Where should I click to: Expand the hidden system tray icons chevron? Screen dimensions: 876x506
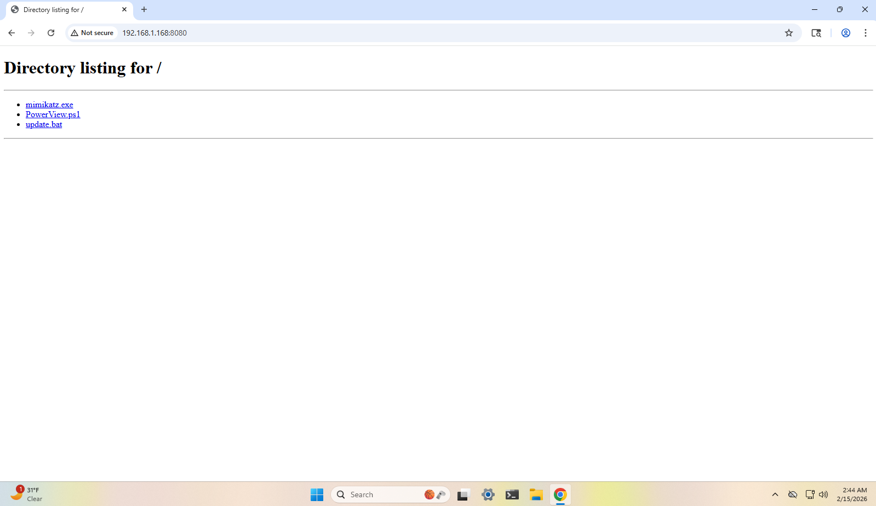click(x=775, y=495)
